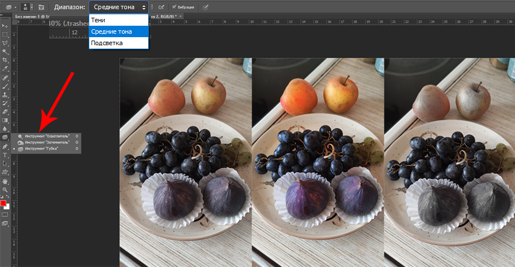Open the Диапазон dropdown
Viewport: 515px width, 267px height.
point(118,7)
